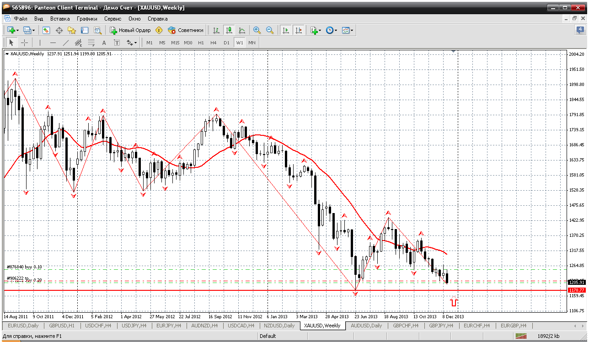Open the Справка menu
The image size is (589, 342).
pos(157,19)
